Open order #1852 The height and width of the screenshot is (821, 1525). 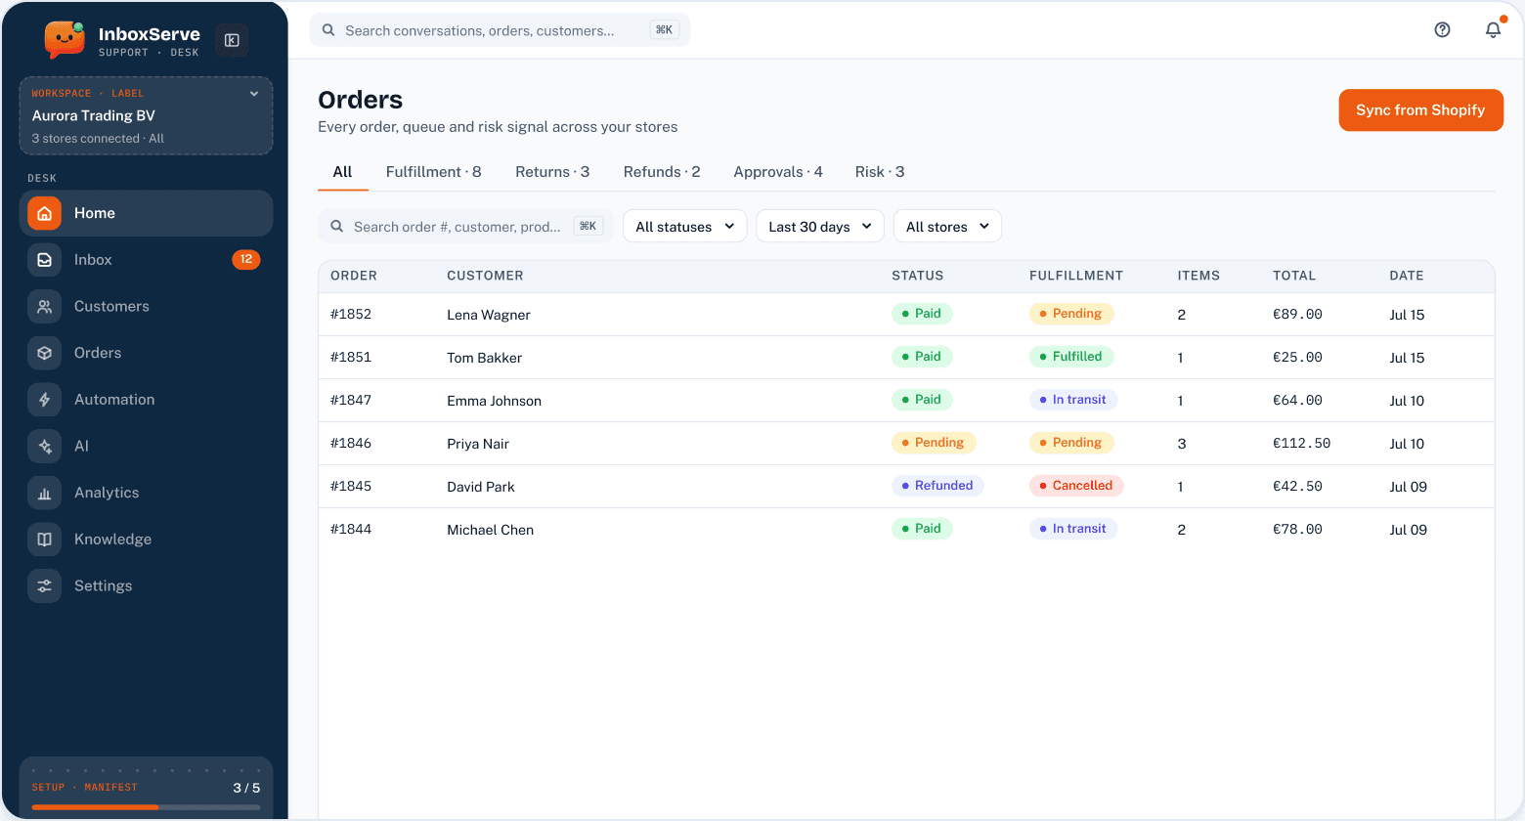click(x=351, y=315)
